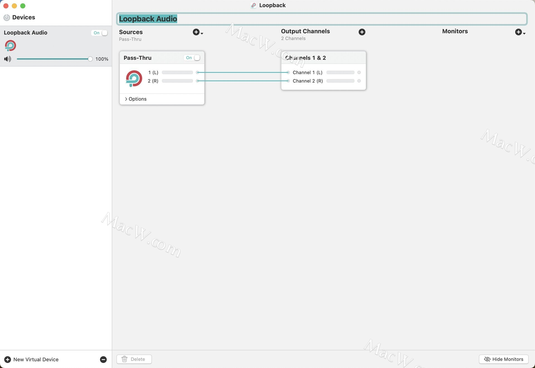Remove selected device with the minus icon
This screenshot has width=535, height=368.
point(103,359)
